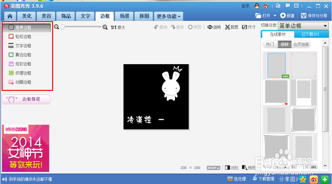Image resolution: width=332 pixels, height=184 pixels.
Task: Click the zoom in magnifier
Action: 105,27
